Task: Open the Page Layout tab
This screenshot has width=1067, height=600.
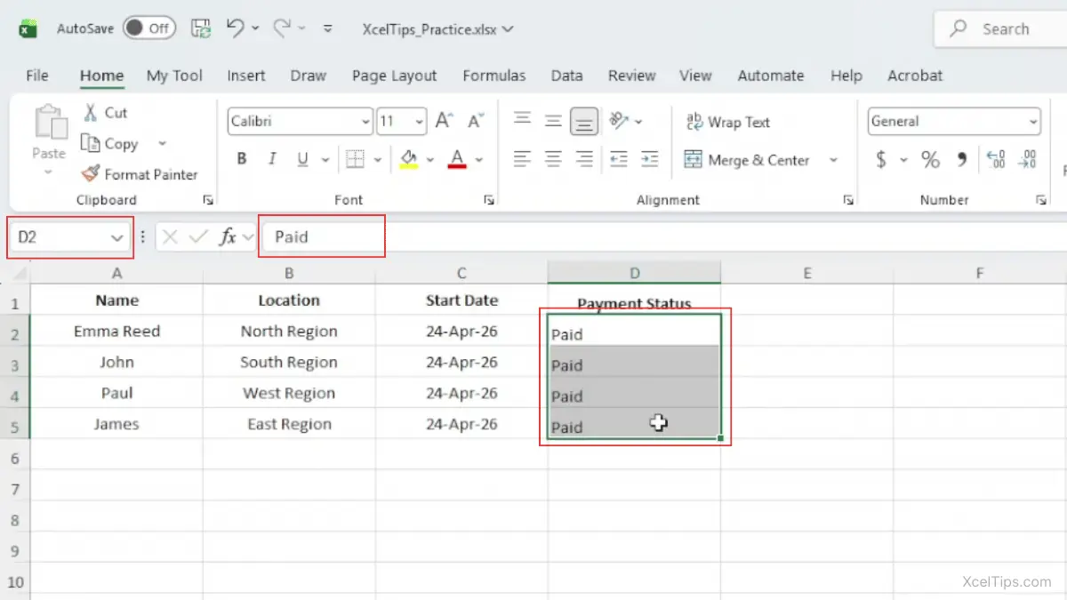Action: point(394,76)
